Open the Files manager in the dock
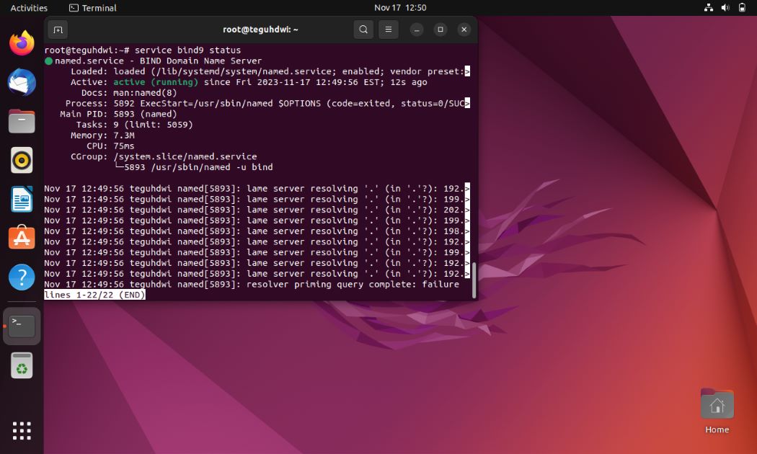This screenshot has width=757, height=454. (x=22, y=121)
